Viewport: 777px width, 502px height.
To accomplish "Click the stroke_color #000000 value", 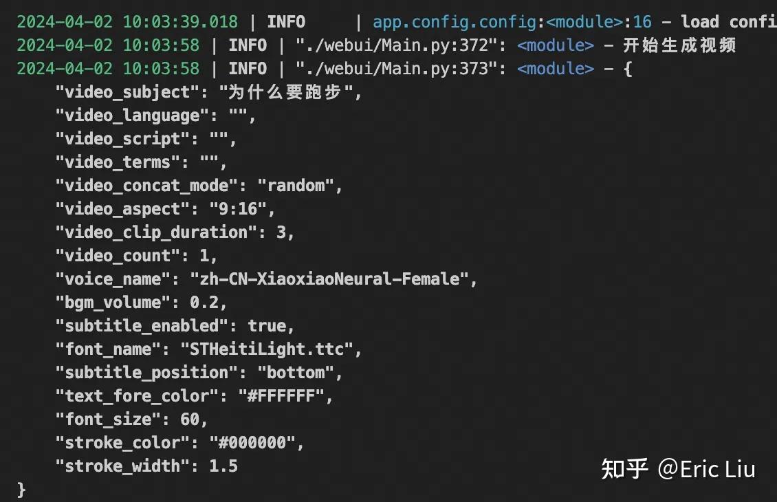I will coord(253,443).
